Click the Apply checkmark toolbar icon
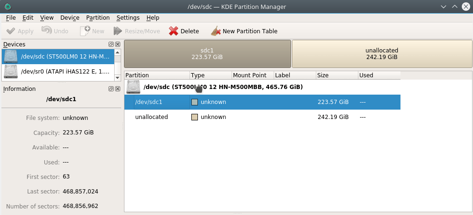The height and width of the screenshot is (215, 473). (x=11, y=31)
